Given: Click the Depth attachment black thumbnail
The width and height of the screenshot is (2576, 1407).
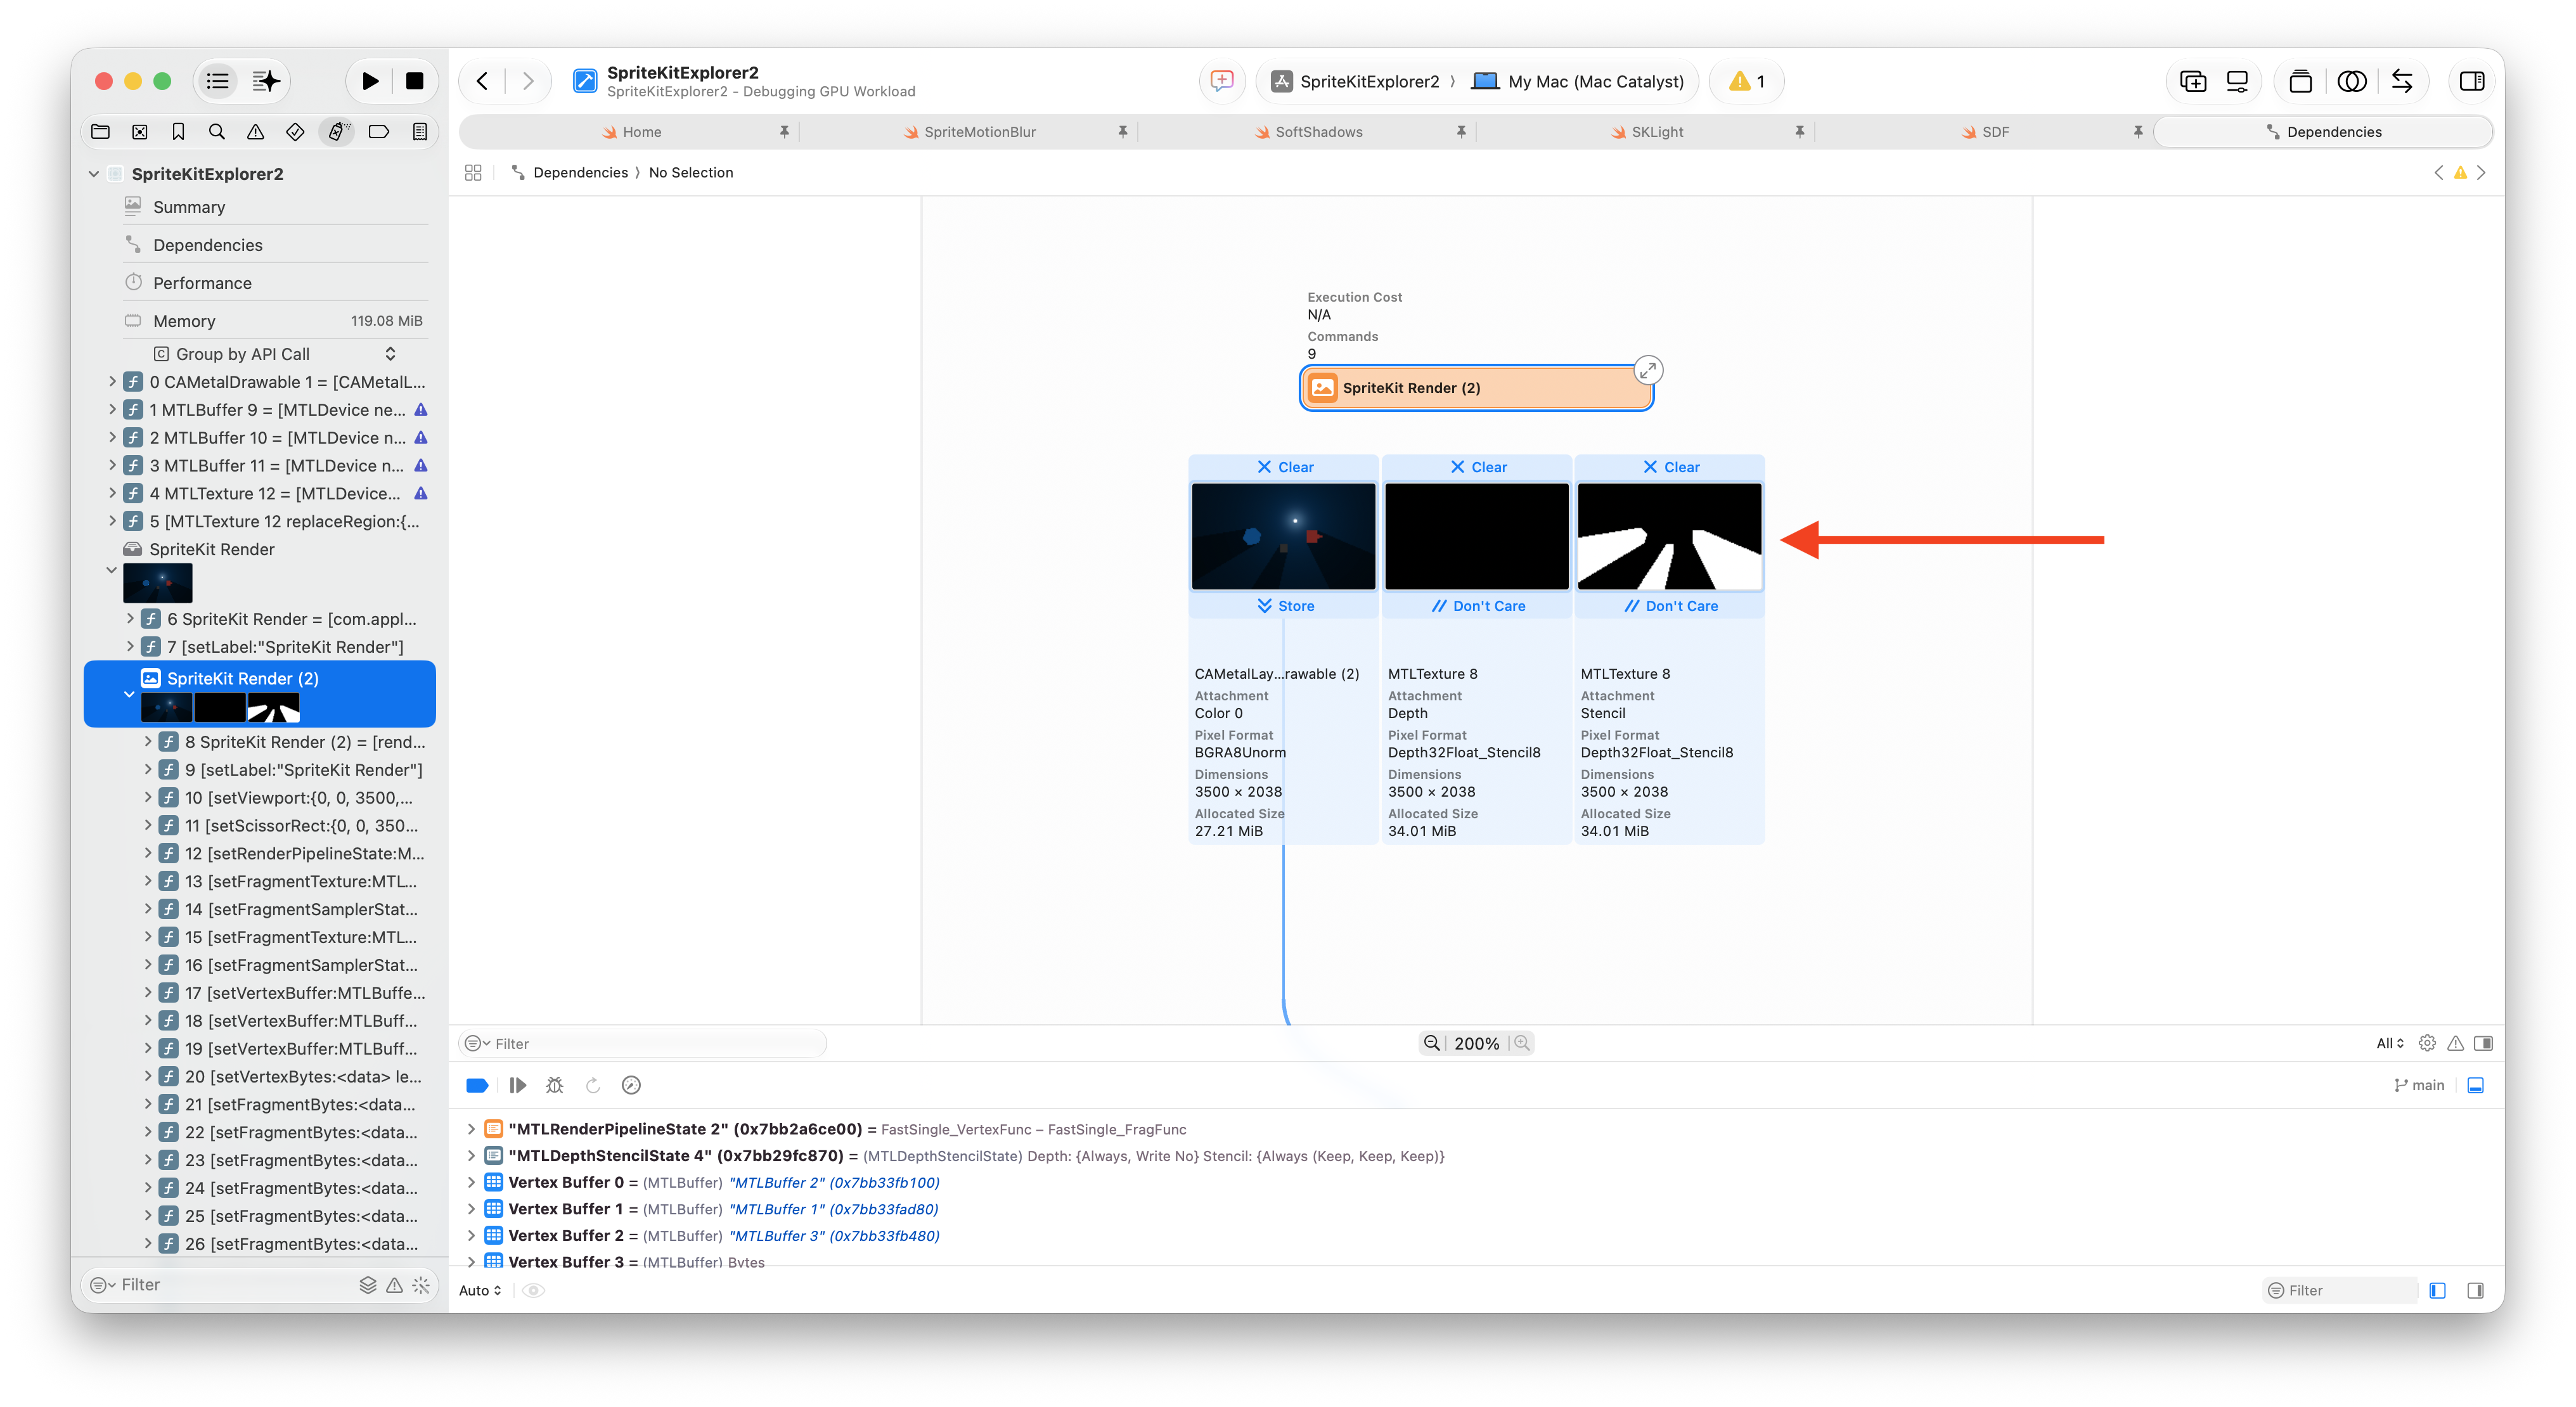Looking at the screenshot, I should point(1476,536).
